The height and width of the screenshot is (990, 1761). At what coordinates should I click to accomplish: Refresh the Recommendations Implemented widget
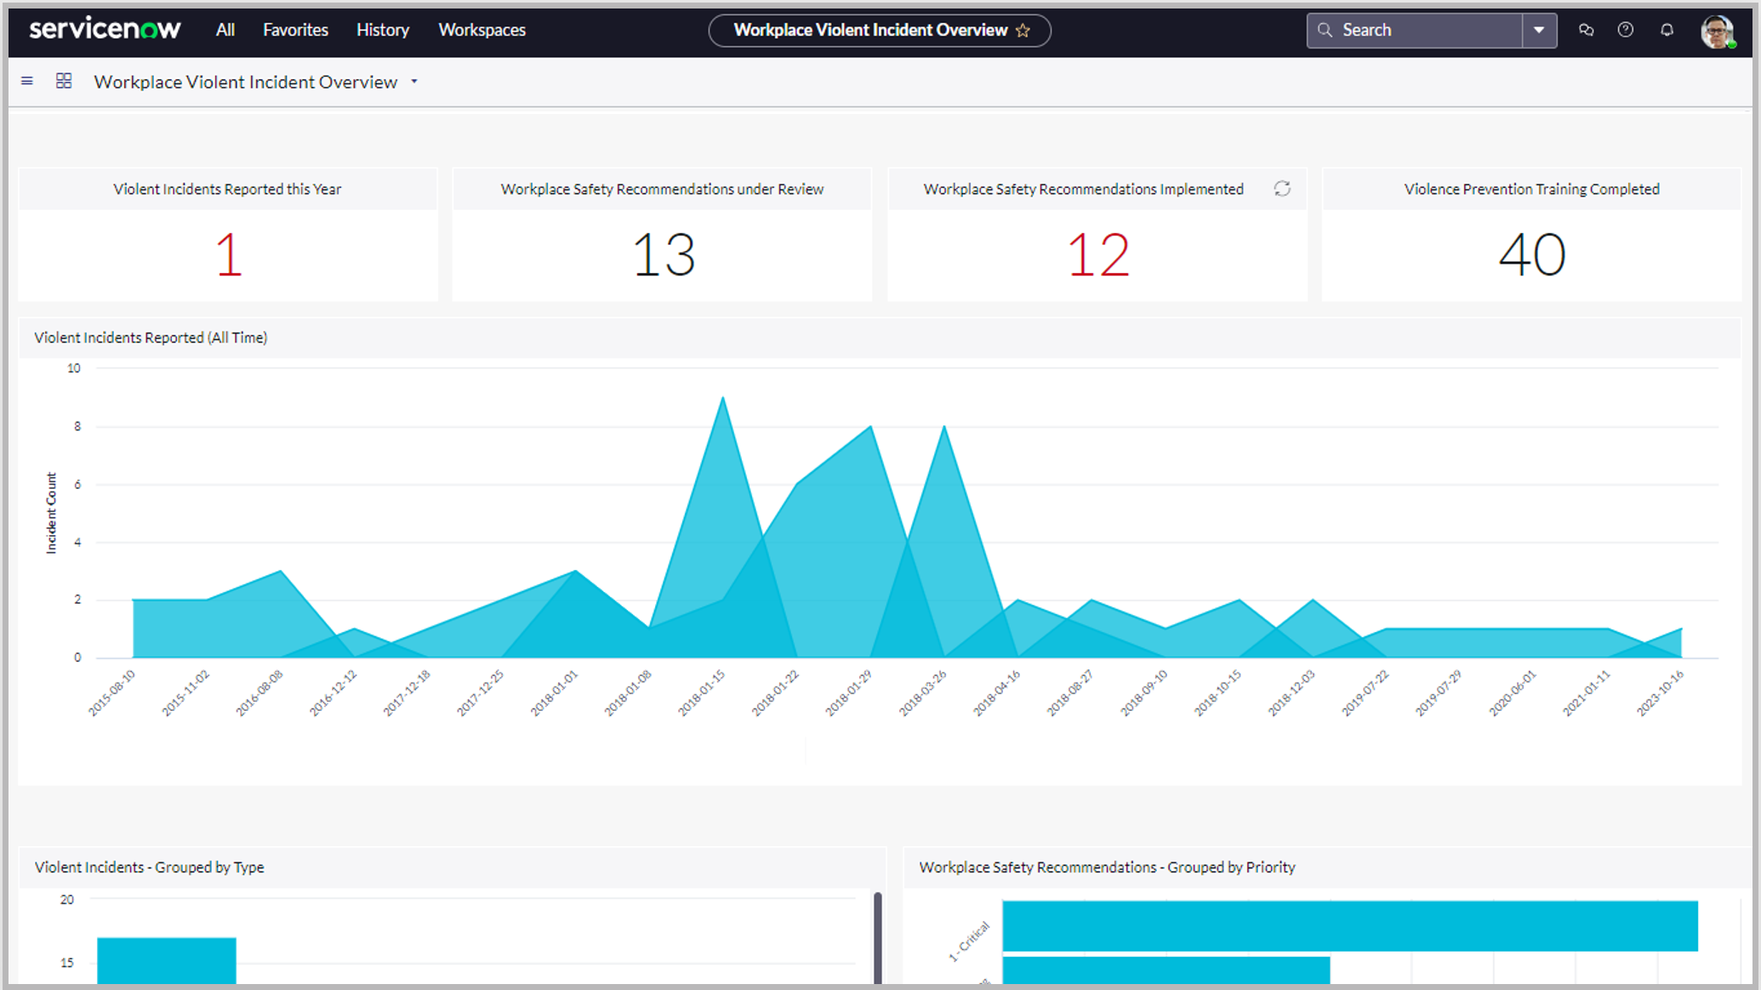tap(1282, 189)
